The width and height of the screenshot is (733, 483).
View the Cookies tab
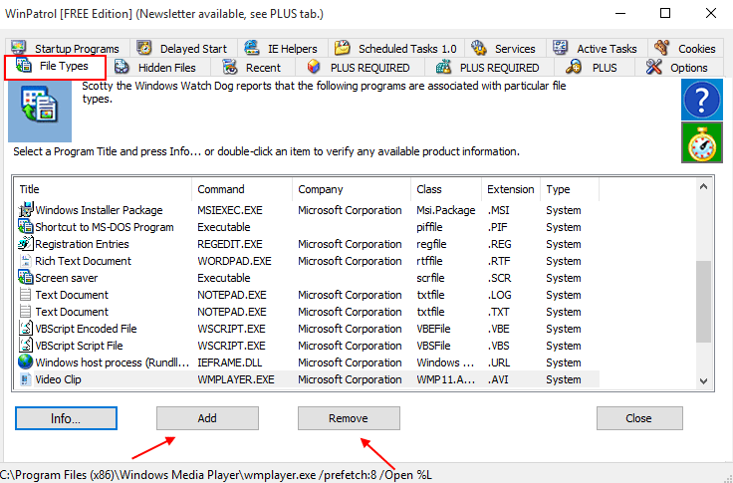[x=686, y=48]
